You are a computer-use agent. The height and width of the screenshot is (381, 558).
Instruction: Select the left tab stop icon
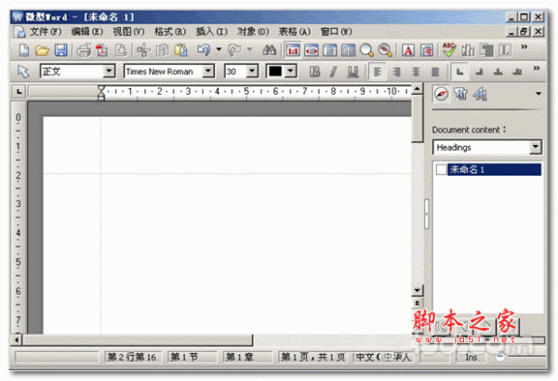coord(459,72)
